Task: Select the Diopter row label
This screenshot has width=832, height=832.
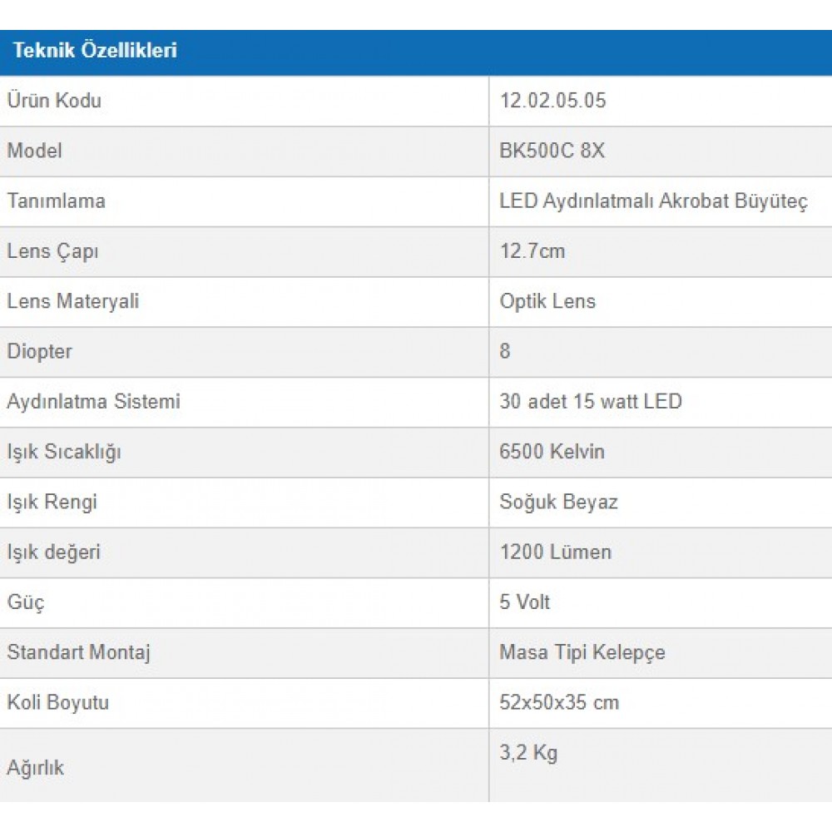Action: 39,352
